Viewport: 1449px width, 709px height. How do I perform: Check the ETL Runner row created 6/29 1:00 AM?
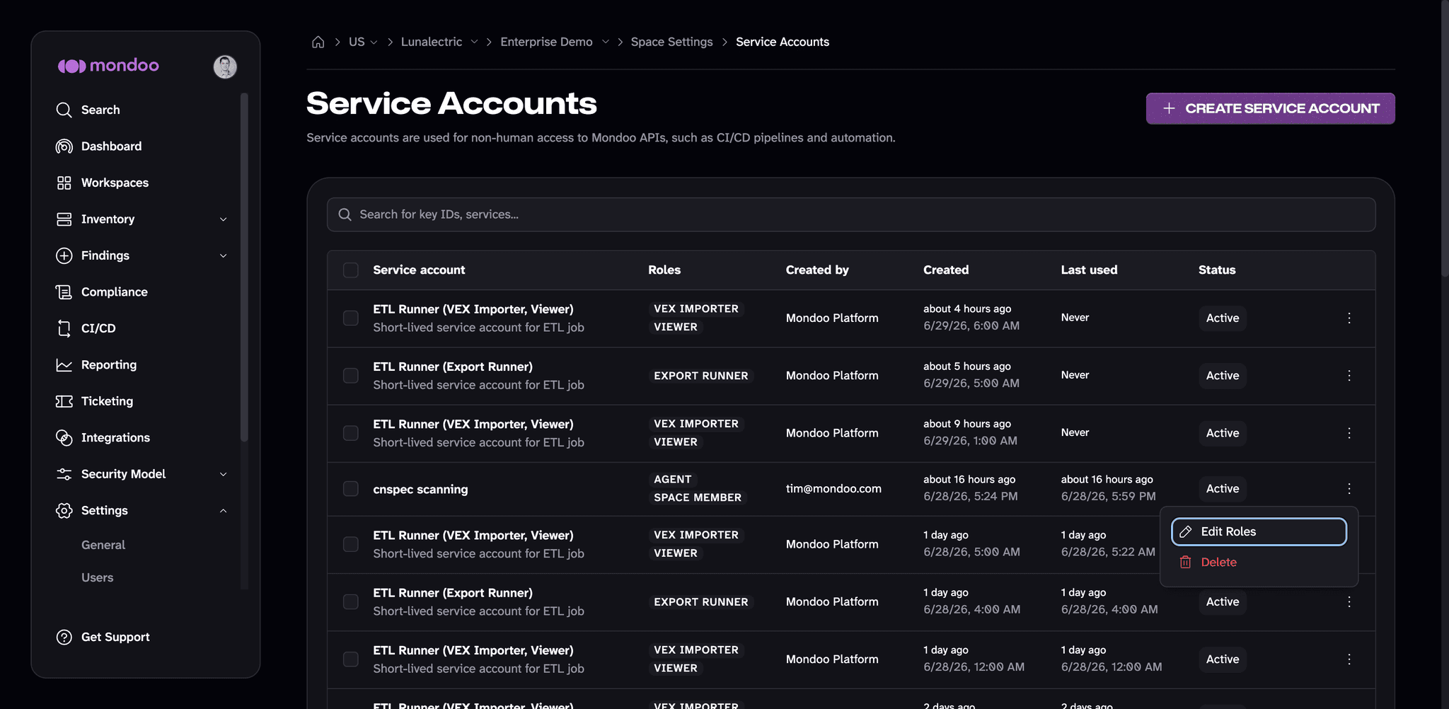point(351,433)
